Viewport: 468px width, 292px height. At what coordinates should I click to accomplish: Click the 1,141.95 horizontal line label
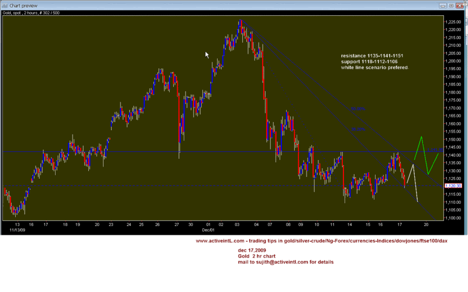tap(435, 150)
